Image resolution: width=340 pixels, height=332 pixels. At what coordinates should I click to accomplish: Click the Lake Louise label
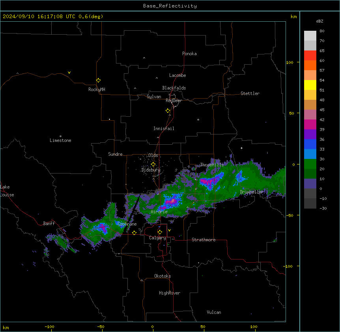(7, 191)
